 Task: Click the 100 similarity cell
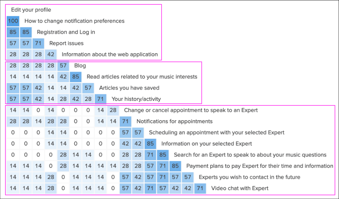[x=13, y=21]
